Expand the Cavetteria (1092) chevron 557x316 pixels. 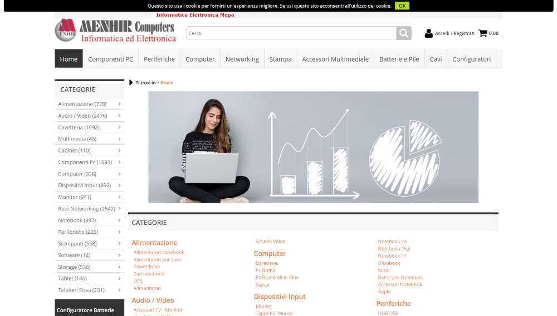(x=119, y=127)
